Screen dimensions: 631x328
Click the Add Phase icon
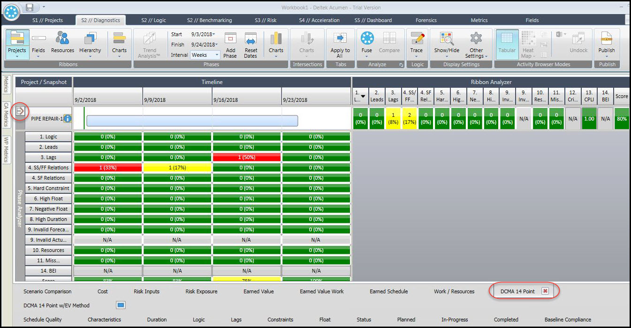(x=230, y=44)
